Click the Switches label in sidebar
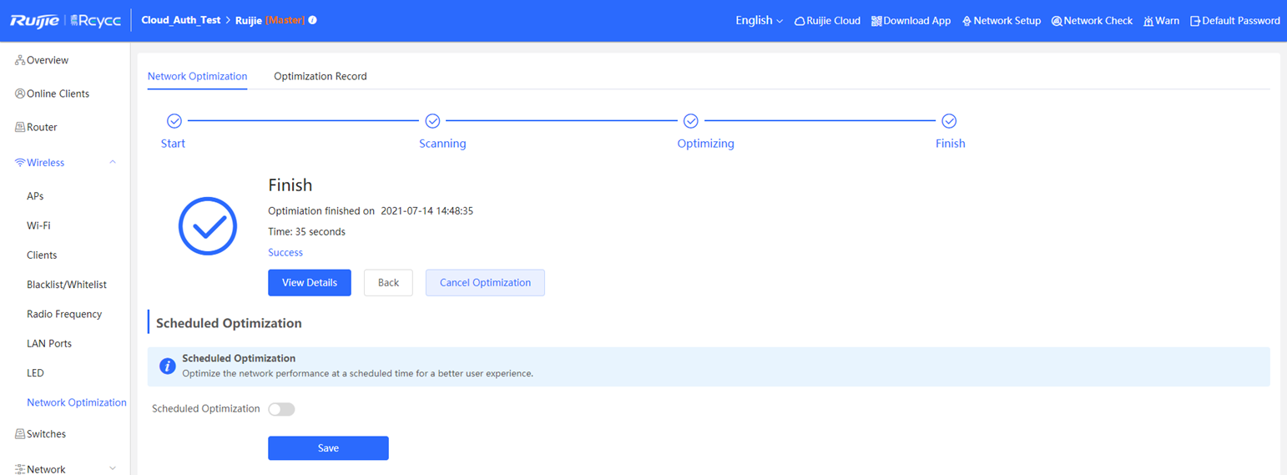This screenshot has width=1287, height=475. click(46, 434)
